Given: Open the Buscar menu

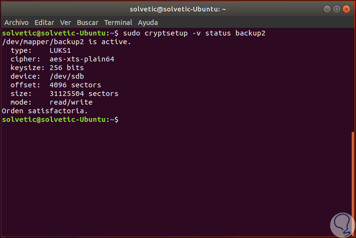Looking at the screenshot, I should pyautogui.click(x=87, y=23).
